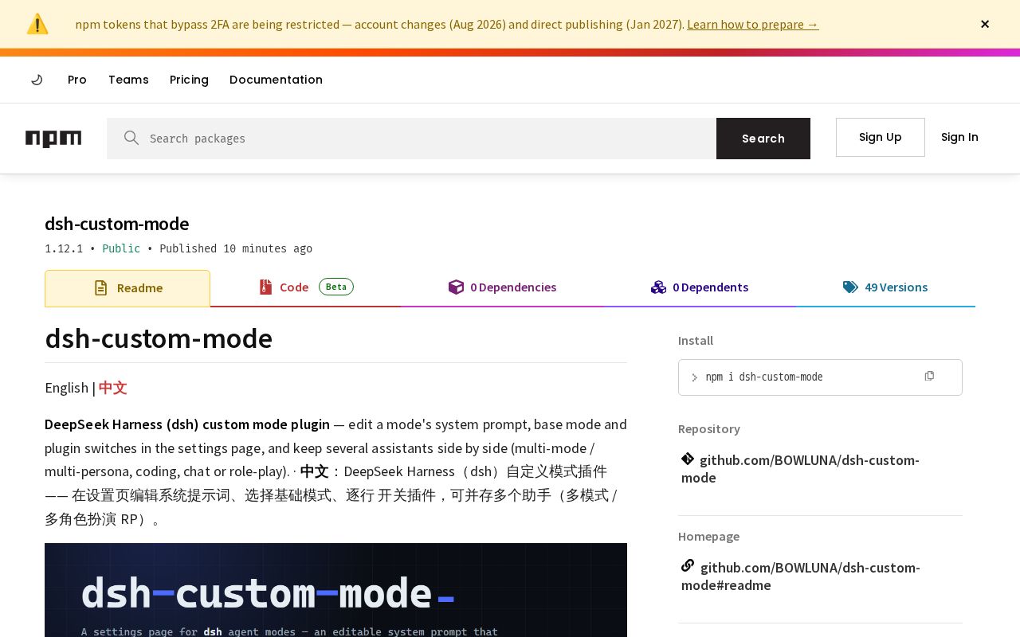Click the 'Published 10 minutes ago' text
The image size is (1020, 637).
coord(236,248)
